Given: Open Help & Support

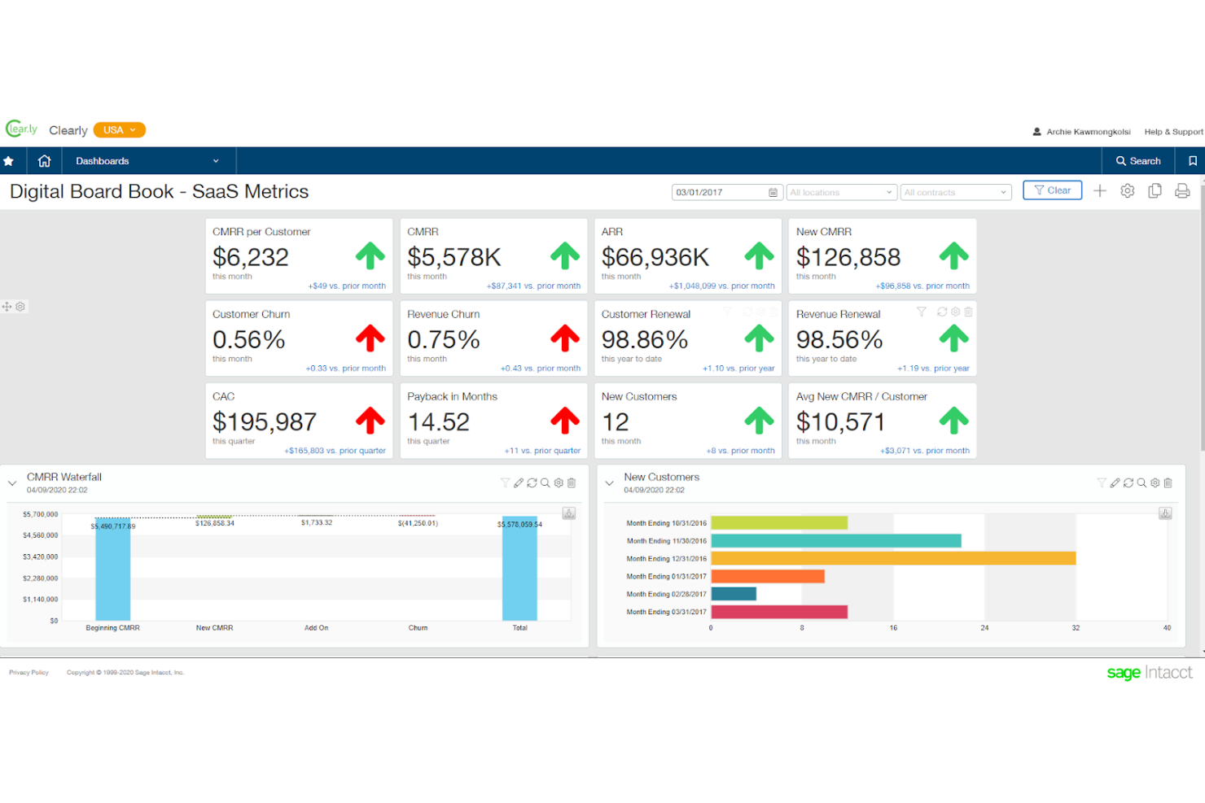Looking at the screenshot, I should click(x=1172, y=131).
